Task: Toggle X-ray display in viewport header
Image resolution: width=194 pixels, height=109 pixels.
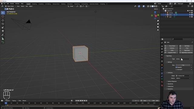Action: (148, 6)
